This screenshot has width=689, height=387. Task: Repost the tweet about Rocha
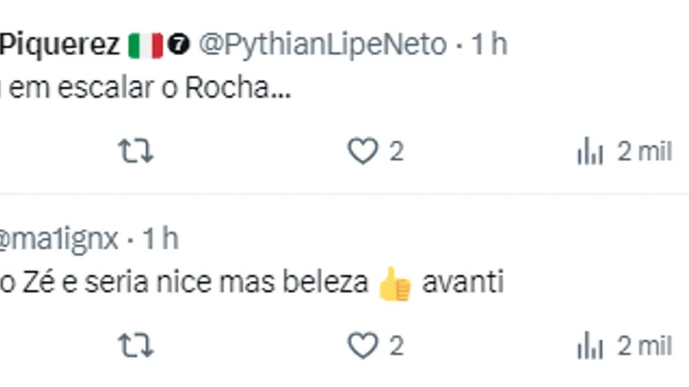[136, 153]
